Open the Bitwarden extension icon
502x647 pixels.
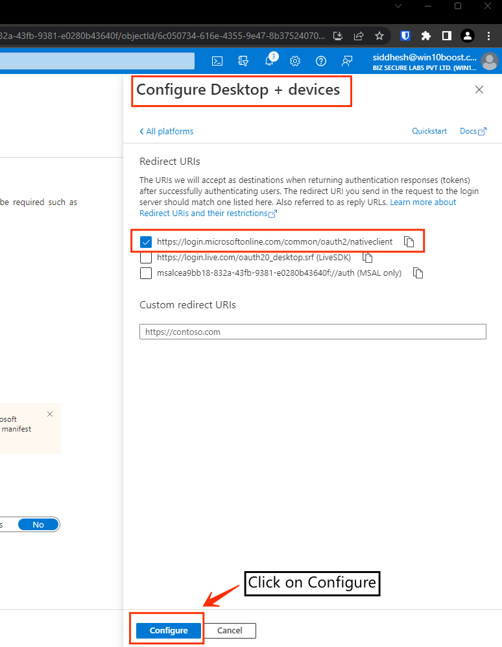pyautogui.click(x=405, y=36)
